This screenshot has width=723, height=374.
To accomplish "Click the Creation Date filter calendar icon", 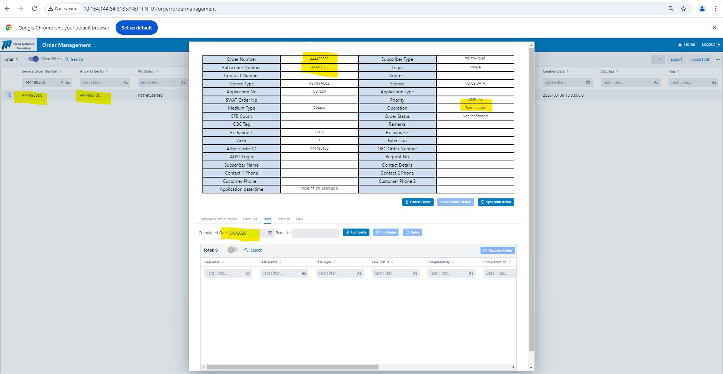I will tap(588, 82).
